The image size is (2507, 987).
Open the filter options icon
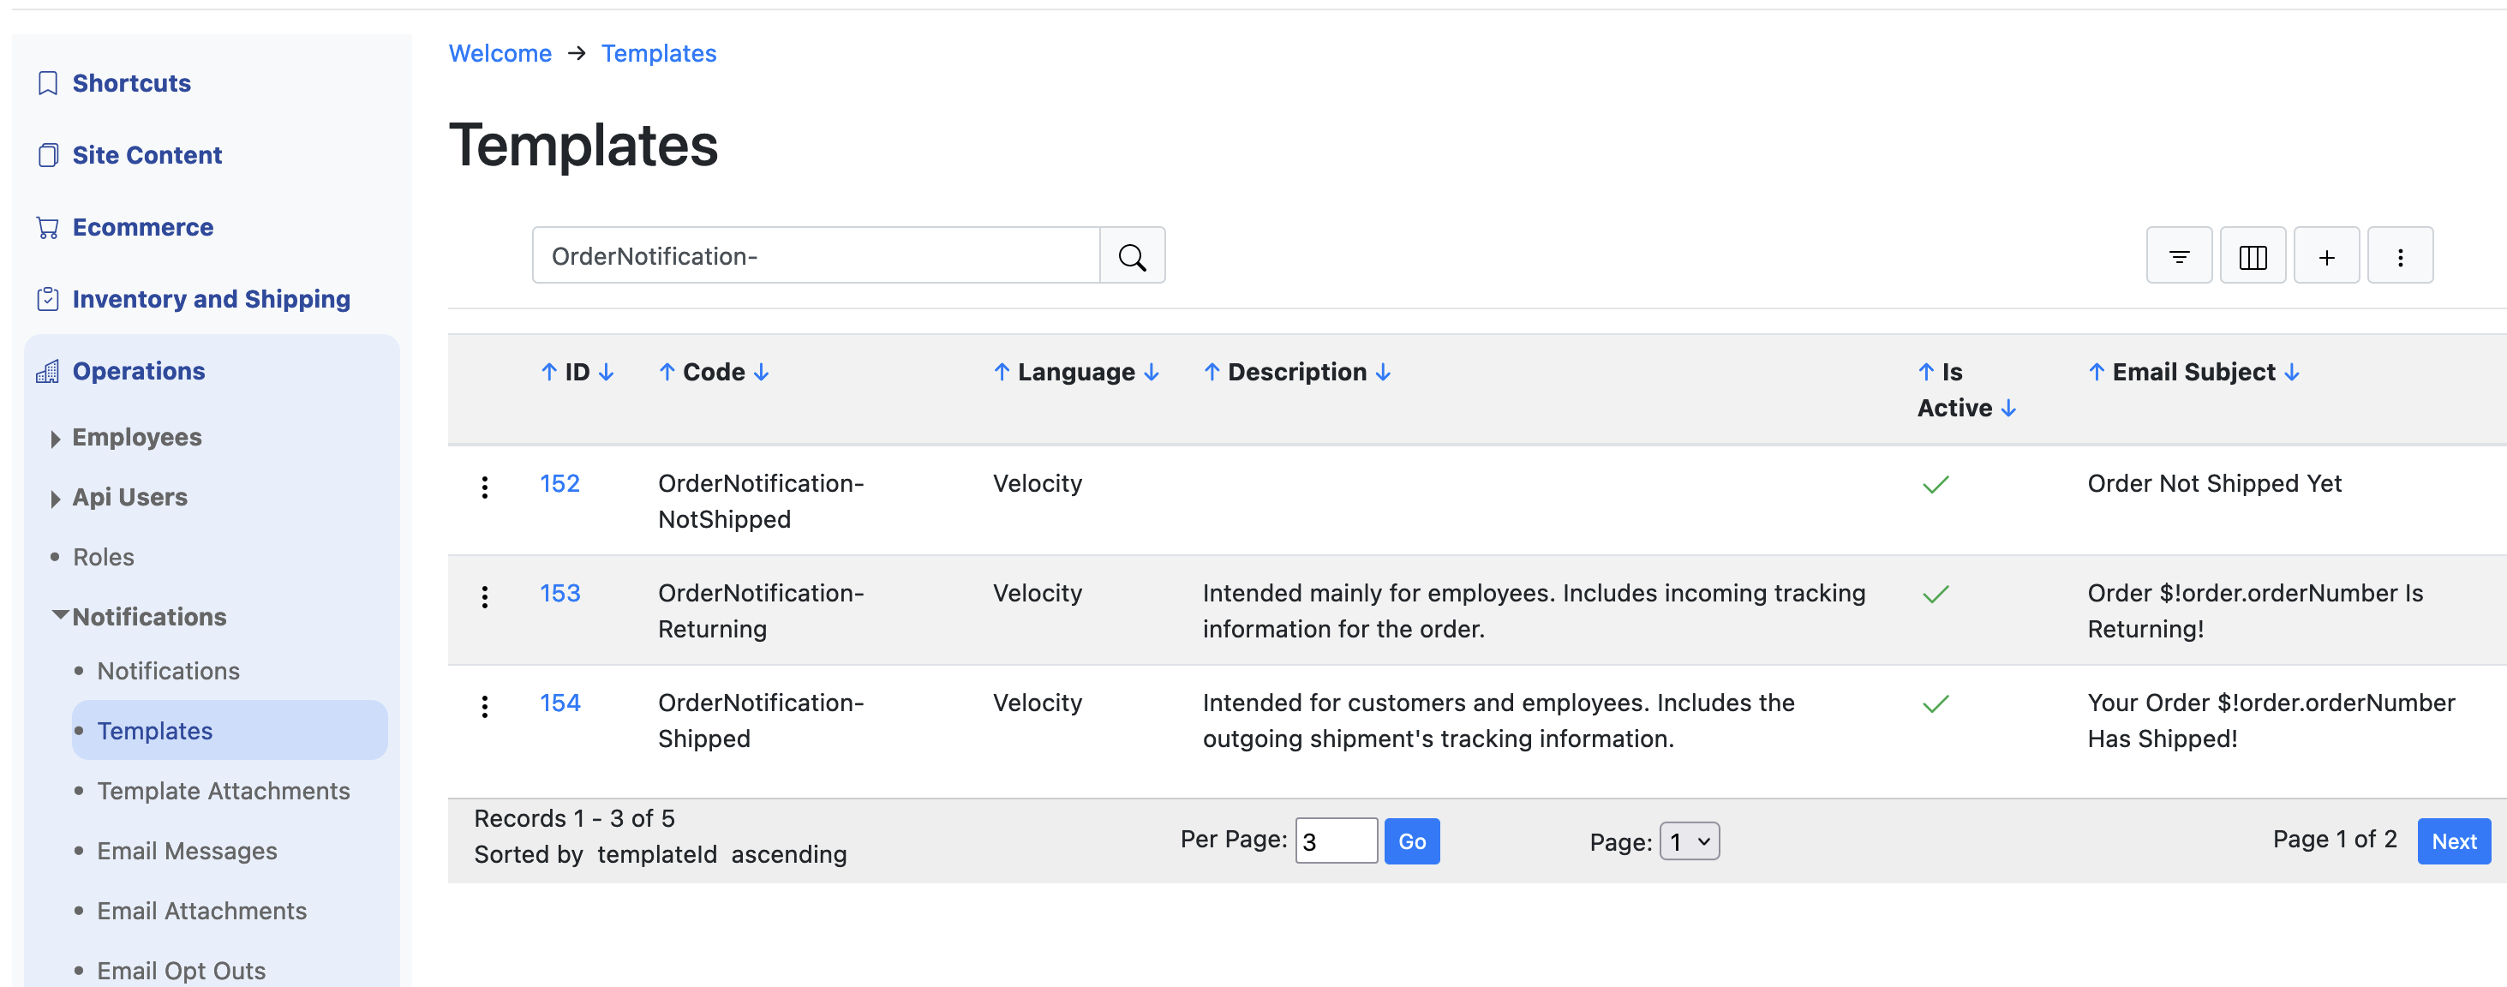click(x=2179, y=256)
